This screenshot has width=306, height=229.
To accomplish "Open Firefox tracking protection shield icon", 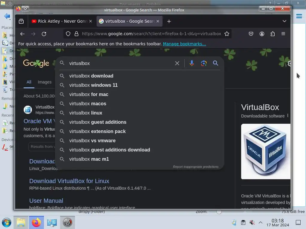I will [x=68, y=34].
